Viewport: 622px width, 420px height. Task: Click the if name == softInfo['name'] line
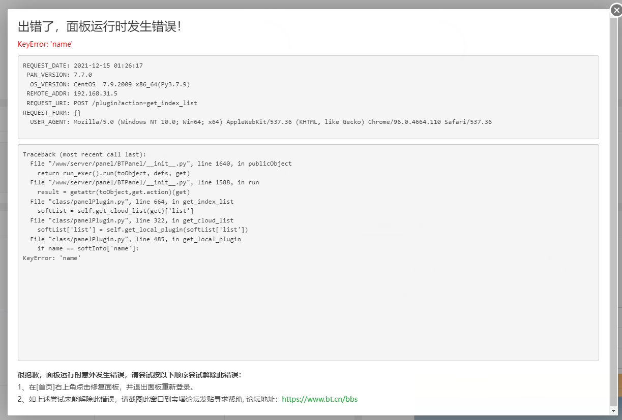pyautogui.click(x=88, y=248)
